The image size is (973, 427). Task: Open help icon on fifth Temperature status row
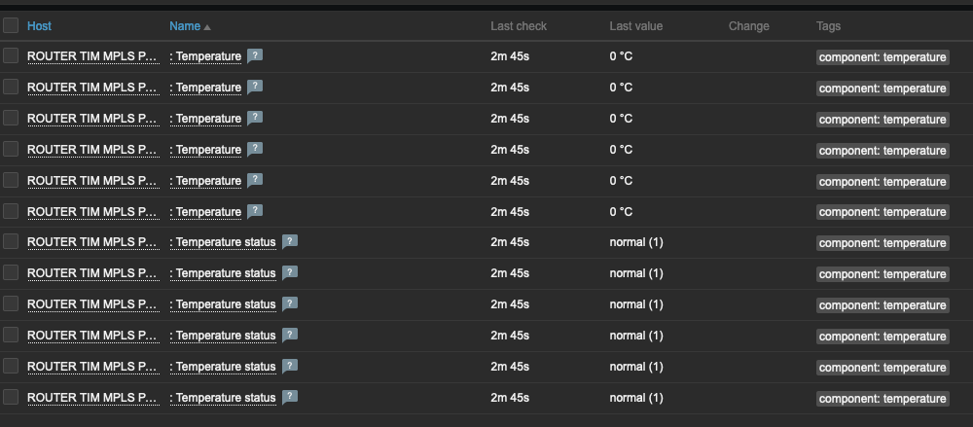pos(290,367)
